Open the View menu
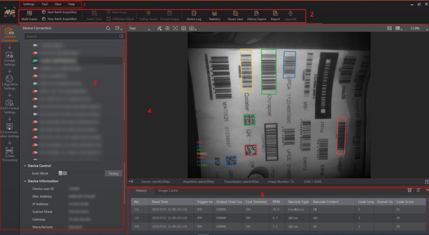The height and width of the screenshot is (235, 429). pyautogui.click(x=58, y=4)
